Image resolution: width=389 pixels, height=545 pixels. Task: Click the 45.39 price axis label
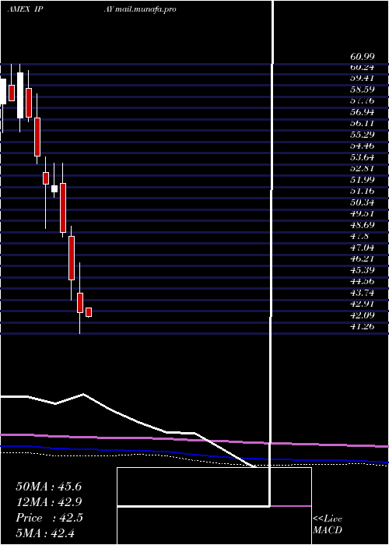coord(361,270)
